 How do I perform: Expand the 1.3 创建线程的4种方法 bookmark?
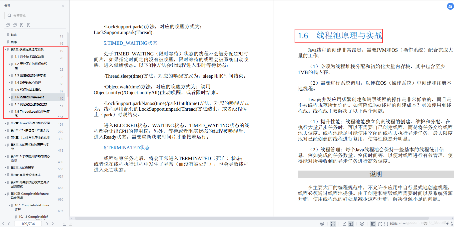click(x=9, y=75)
